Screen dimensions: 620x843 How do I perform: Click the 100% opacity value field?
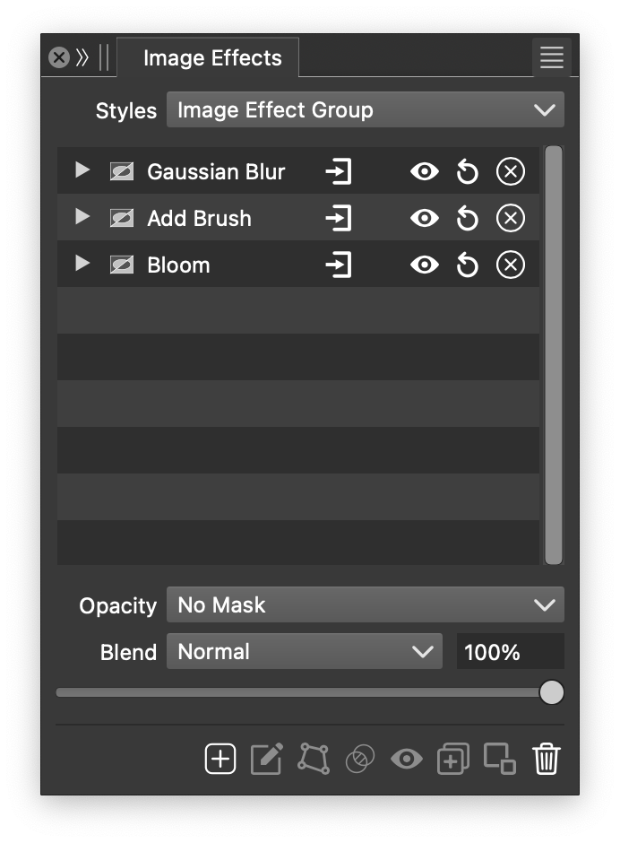click(510, 652)
